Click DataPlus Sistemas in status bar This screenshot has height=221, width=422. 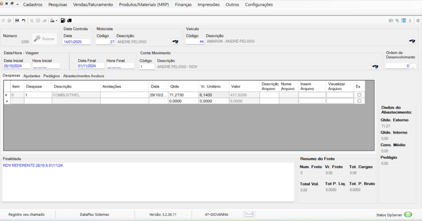pyautogui.click(x=94, y=215)
